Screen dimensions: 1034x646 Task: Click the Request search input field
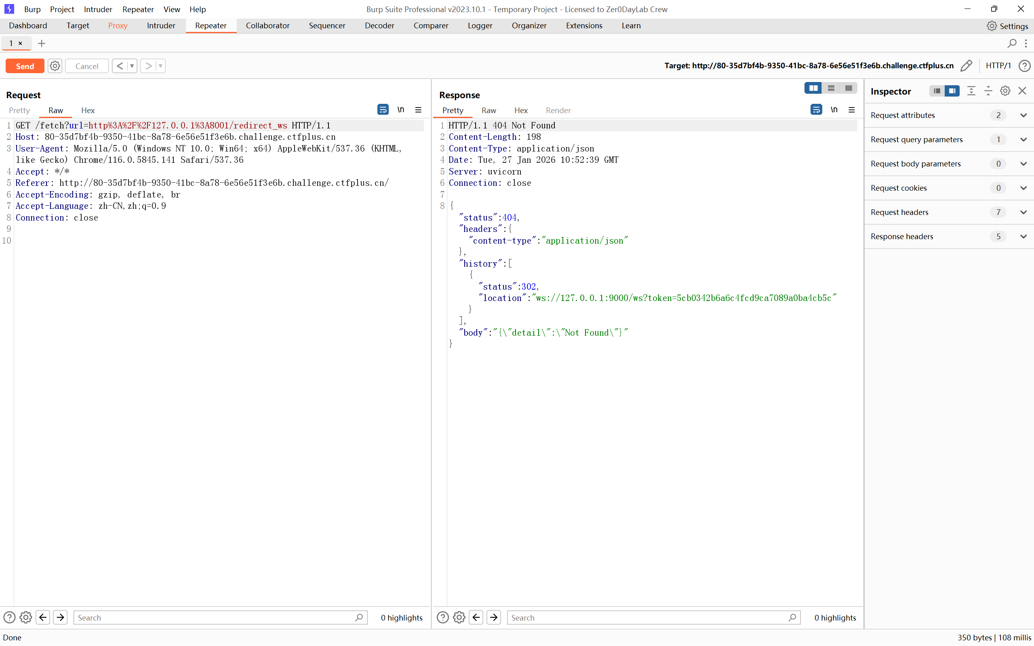coord(221,617)
